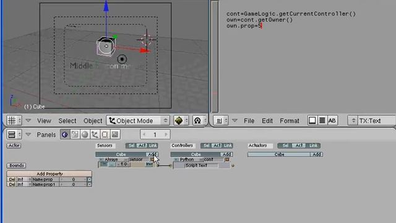
Task: Delete the property named prop1
Action: [12, 185]
